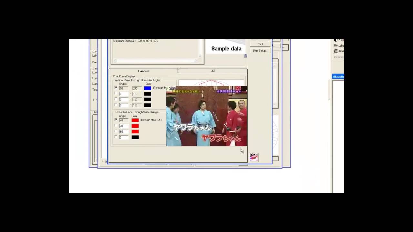Enable the 0 degree horizontal cone checkbox

116,137
